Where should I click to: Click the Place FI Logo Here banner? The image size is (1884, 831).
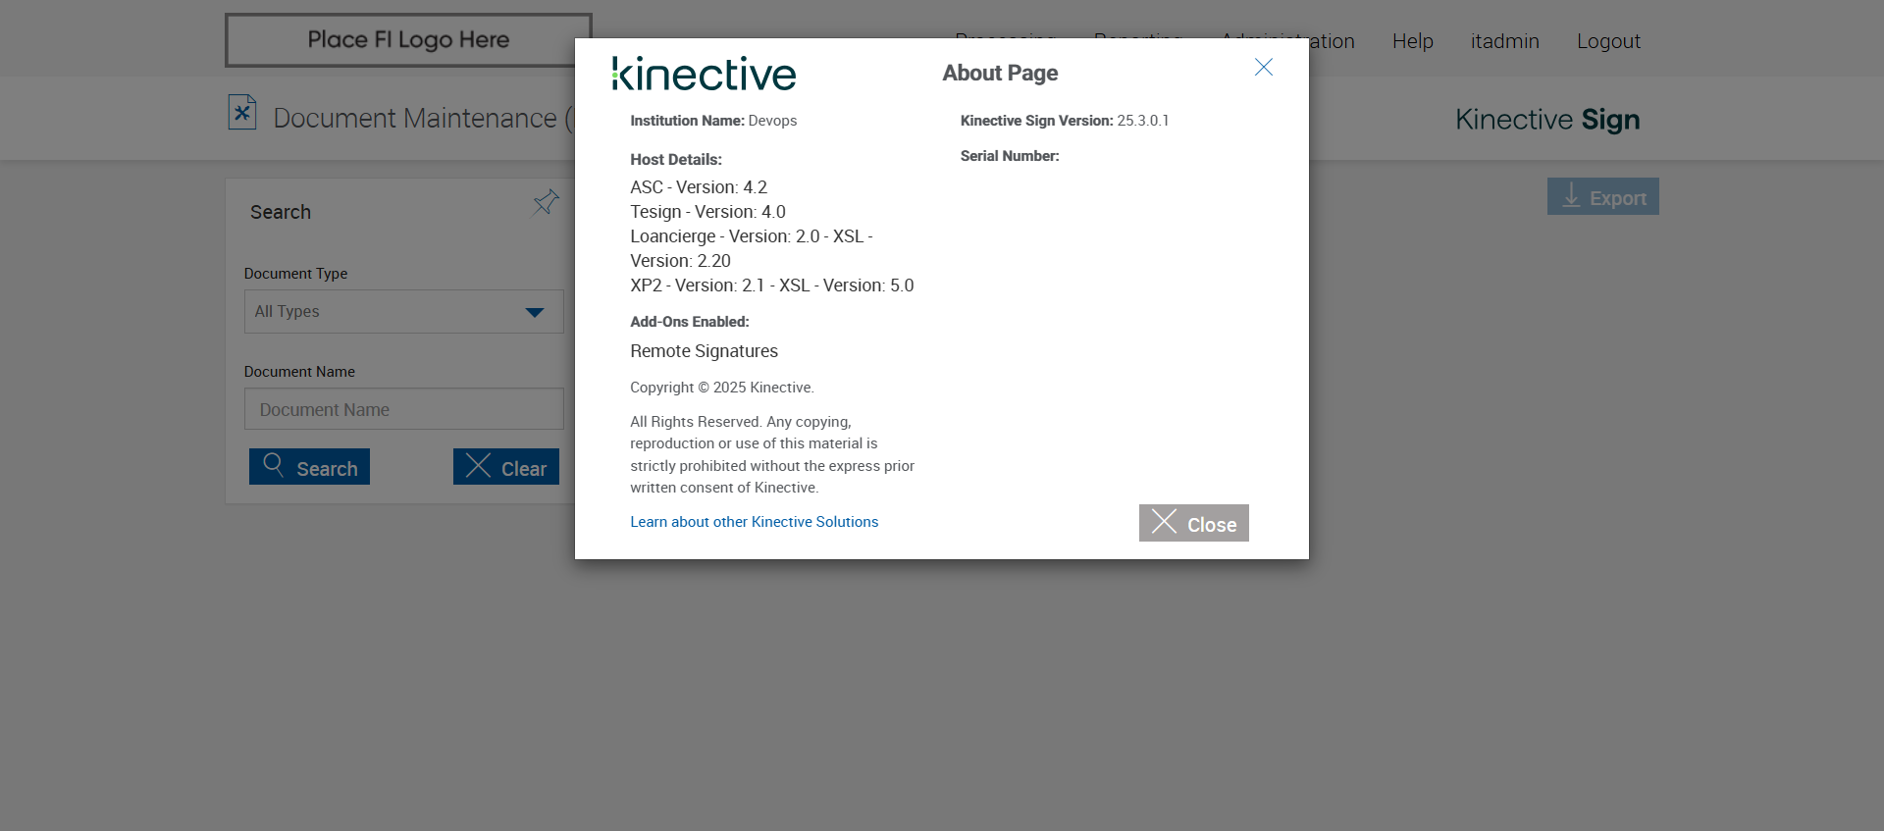coord(408,40)
